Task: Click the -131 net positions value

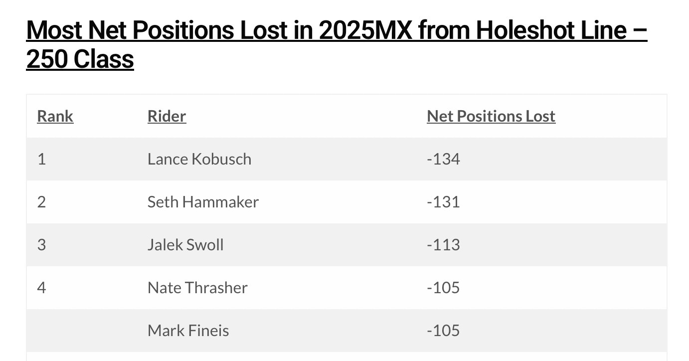Action: pyautogui.click(x=443, y=202)
